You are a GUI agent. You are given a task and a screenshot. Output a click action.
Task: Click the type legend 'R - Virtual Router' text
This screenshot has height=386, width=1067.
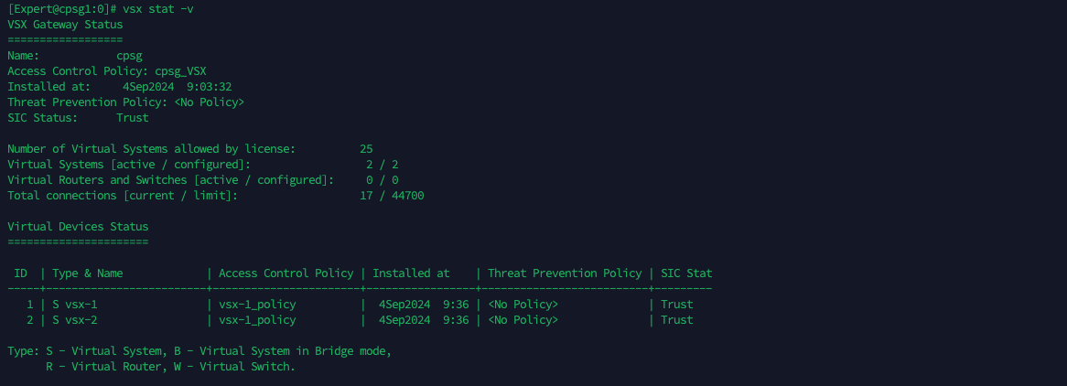93,367
